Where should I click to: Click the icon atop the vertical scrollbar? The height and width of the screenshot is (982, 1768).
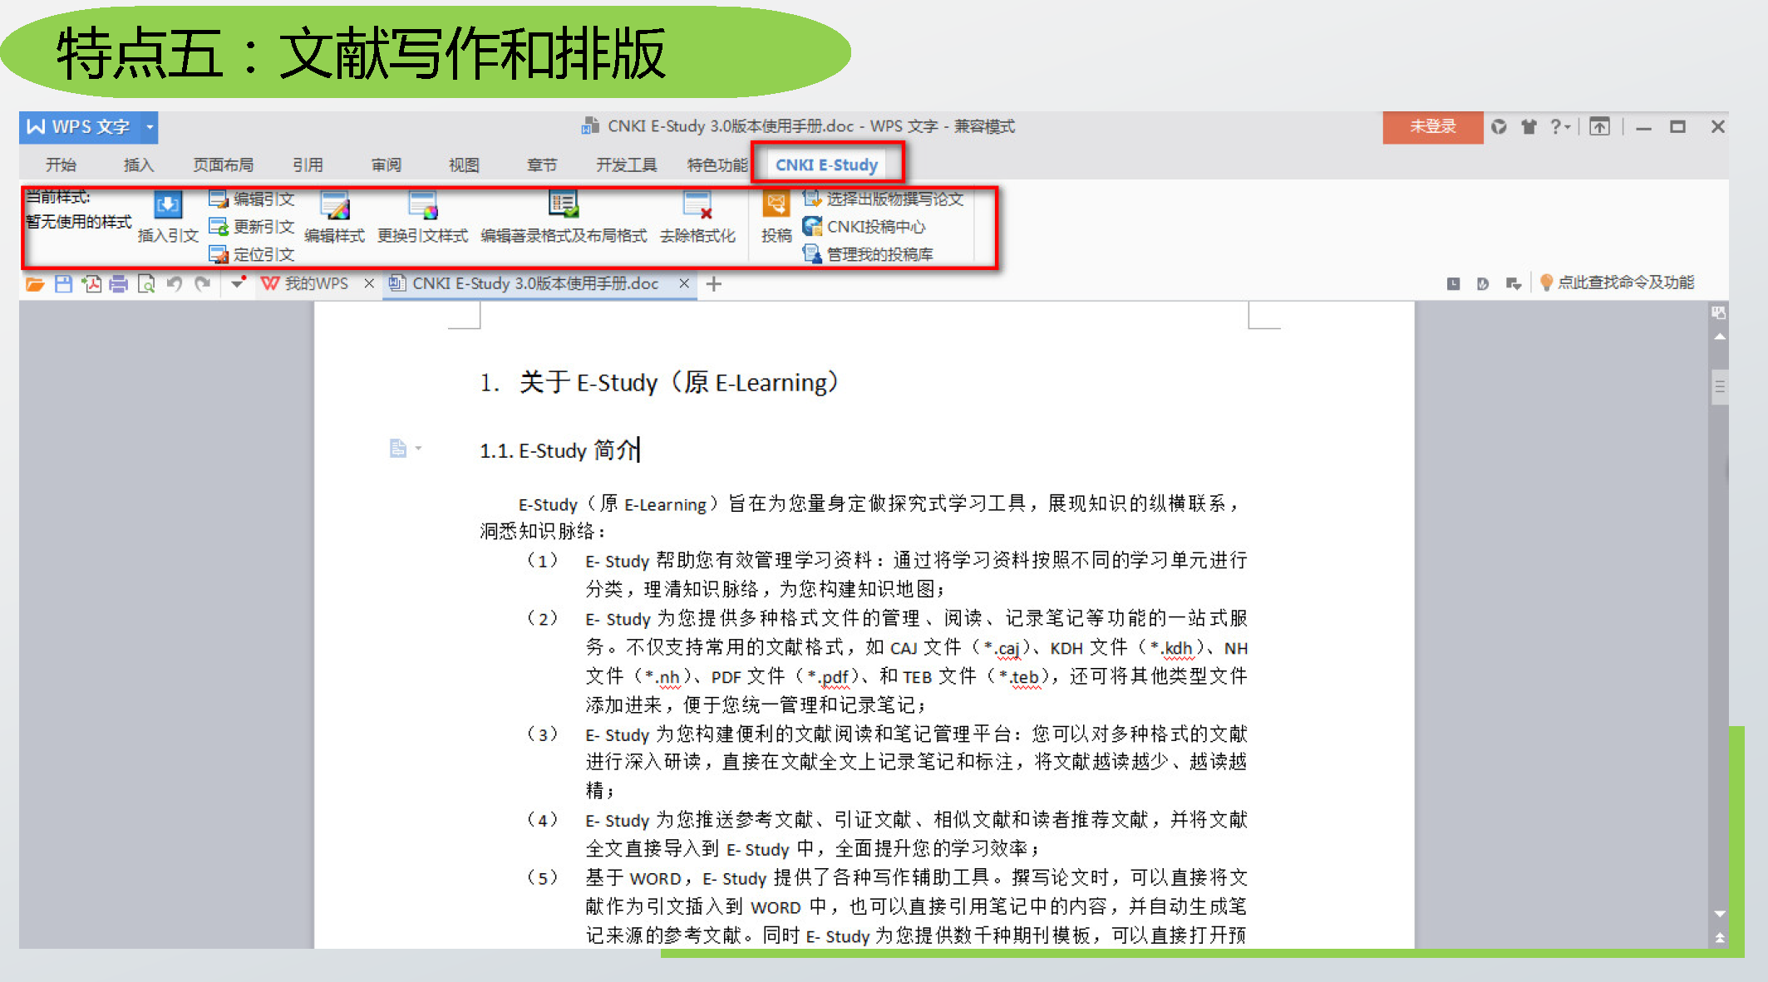point(1719,312)
